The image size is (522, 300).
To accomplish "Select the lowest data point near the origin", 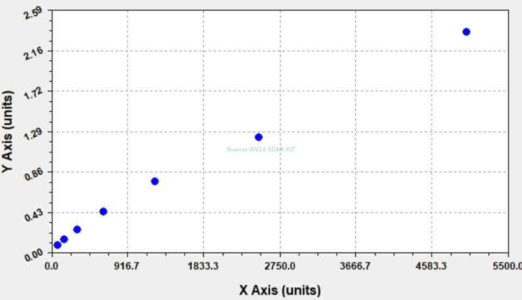I will (x=57, y=245).
